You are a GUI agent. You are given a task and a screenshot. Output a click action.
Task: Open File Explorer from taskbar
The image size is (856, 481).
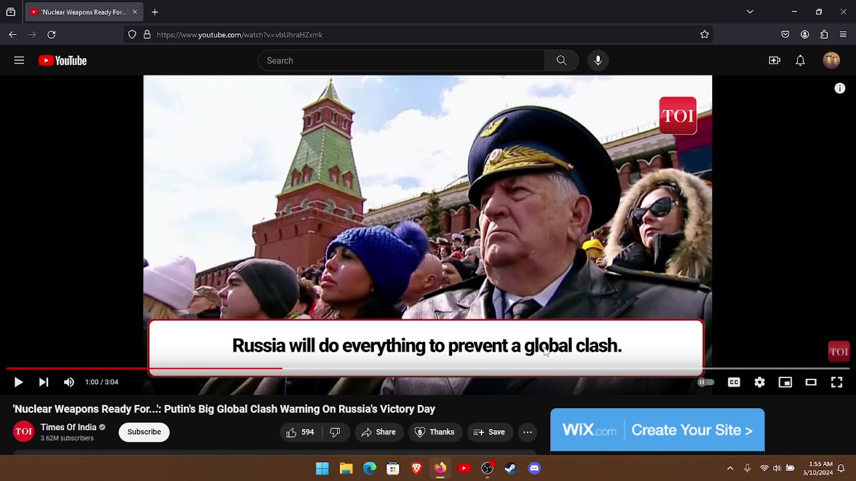[x=346, y=468]
